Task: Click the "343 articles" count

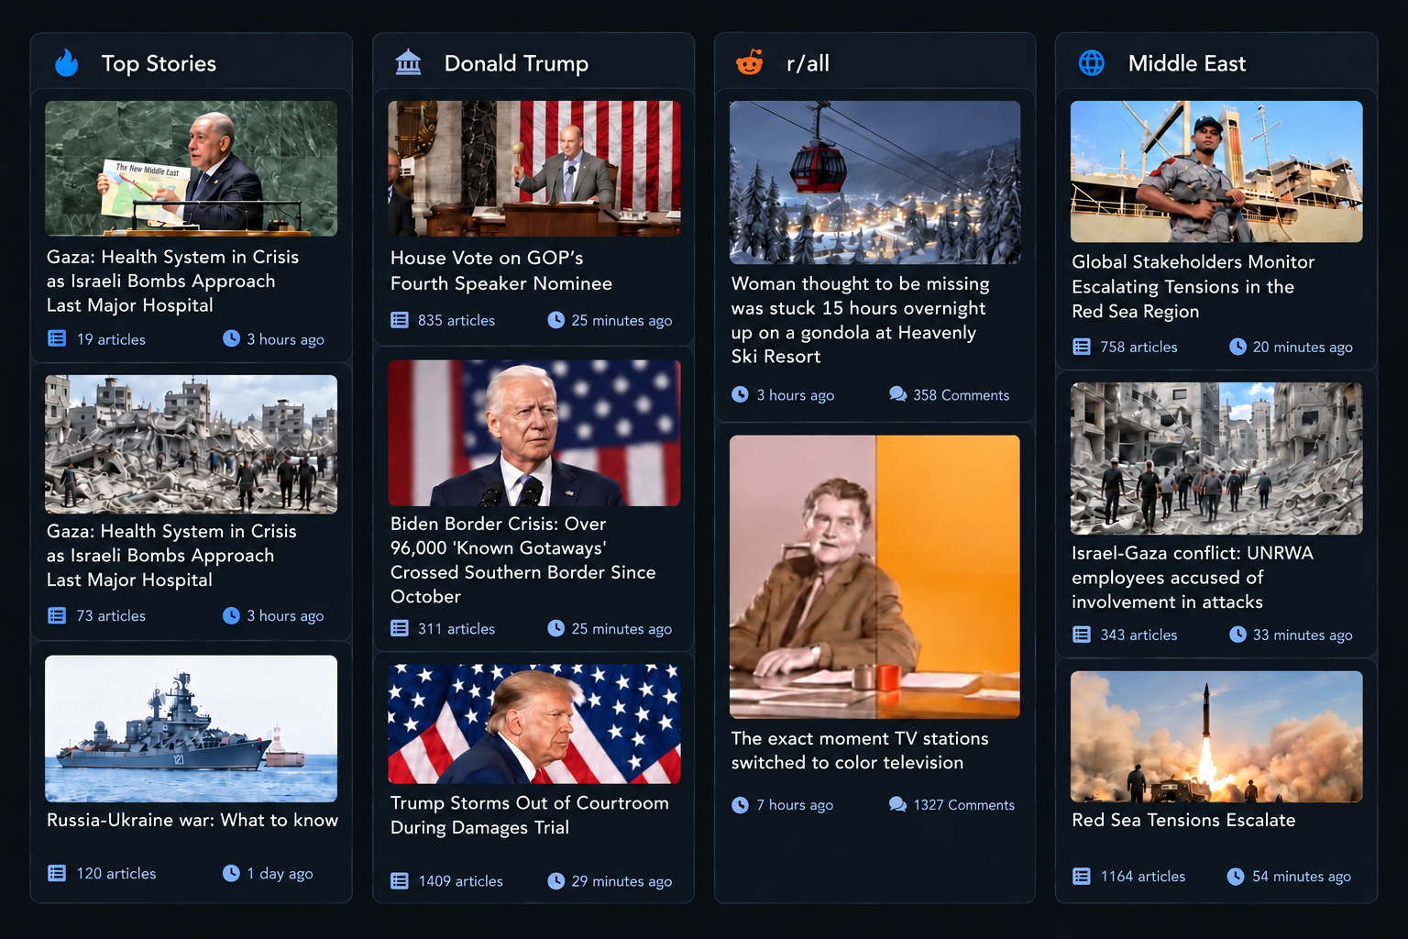Action: [1138, 635]
